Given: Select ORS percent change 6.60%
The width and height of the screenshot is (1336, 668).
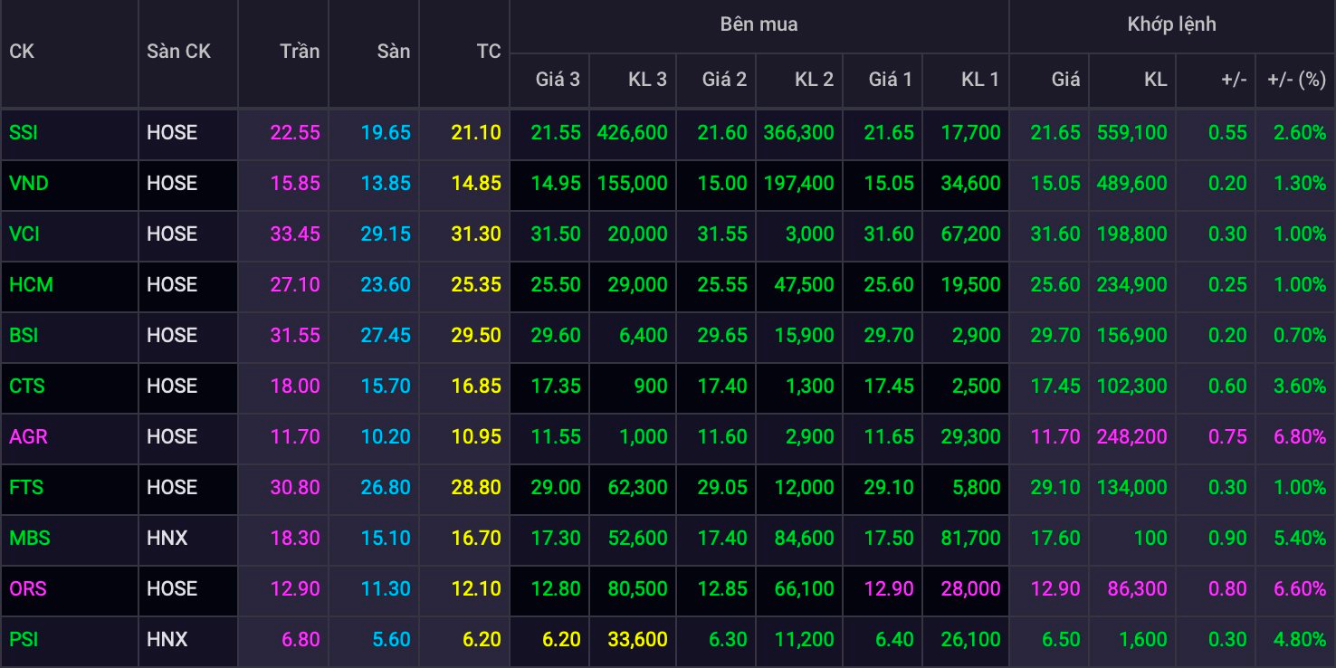Looking at the screenshot, I should (1300, 589).
